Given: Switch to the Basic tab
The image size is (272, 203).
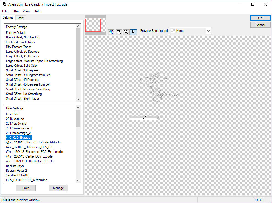Looking at the screenshot, I should pyautogui.click(x=20, y=18).
